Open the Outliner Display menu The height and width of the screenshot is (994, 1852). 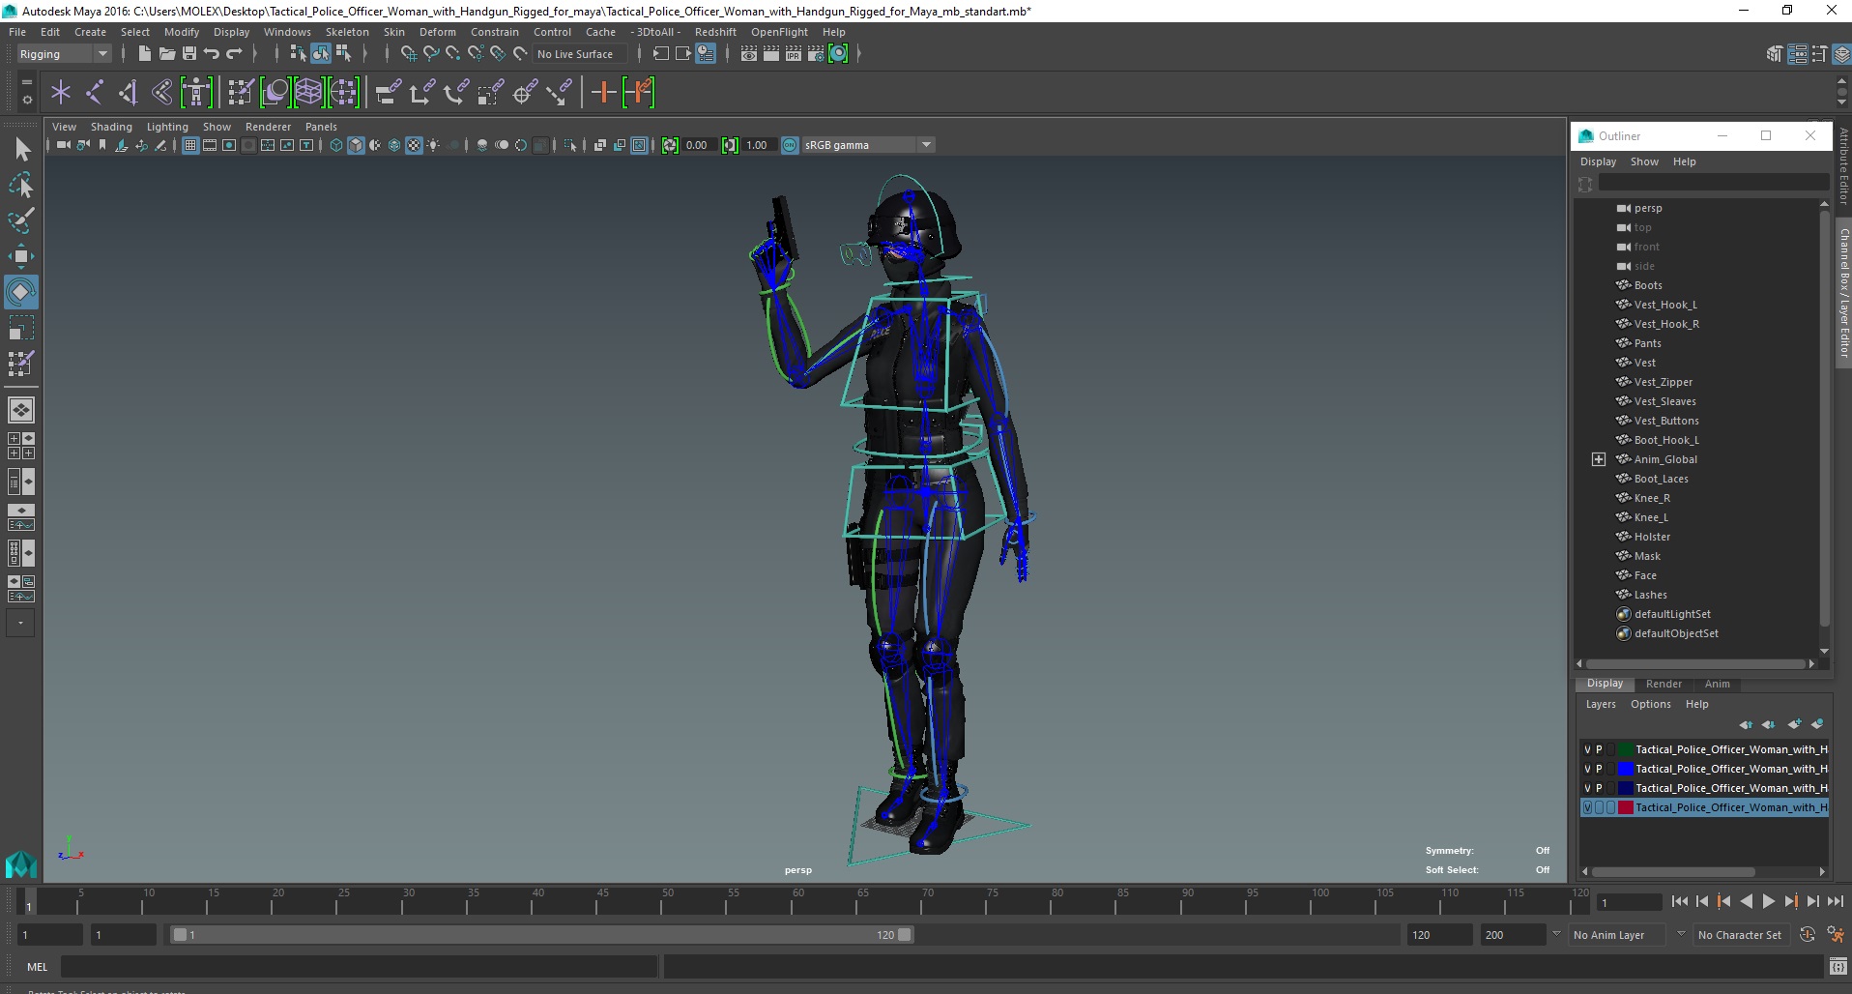[x=1598, y=161]
